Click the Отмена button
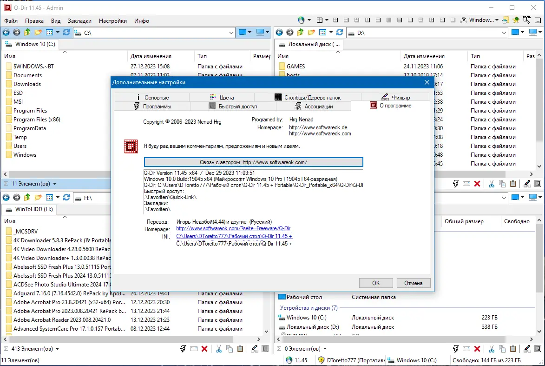Screen dimensions: 545x366 pyautogui.click(x=413, y=283)
